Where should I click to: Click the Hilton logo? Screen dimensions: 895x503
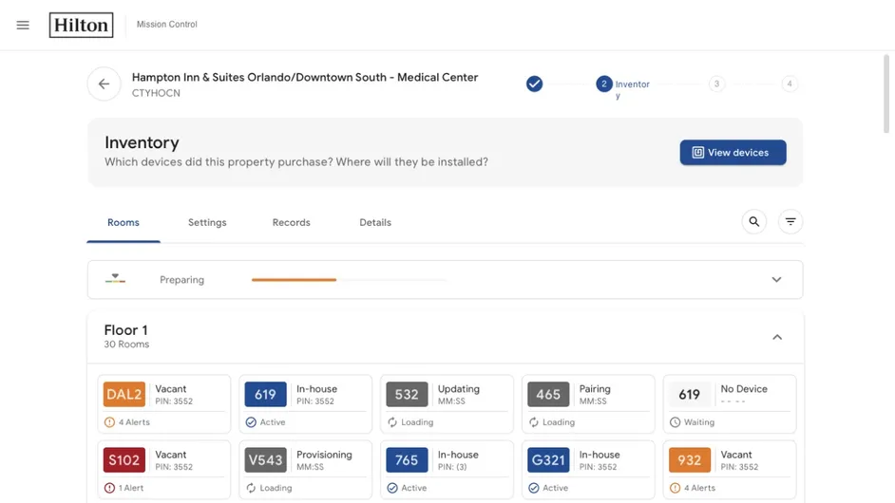81,25
